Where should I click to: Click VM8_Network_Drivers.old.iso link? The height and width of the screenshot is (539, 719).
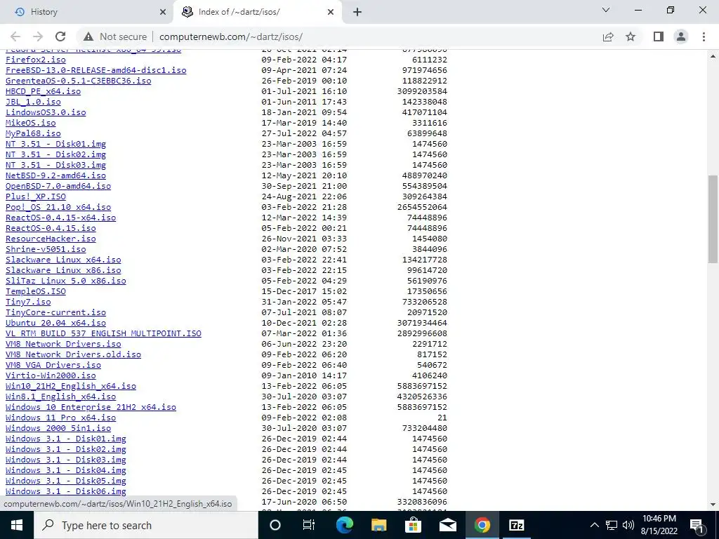[73, 354]
